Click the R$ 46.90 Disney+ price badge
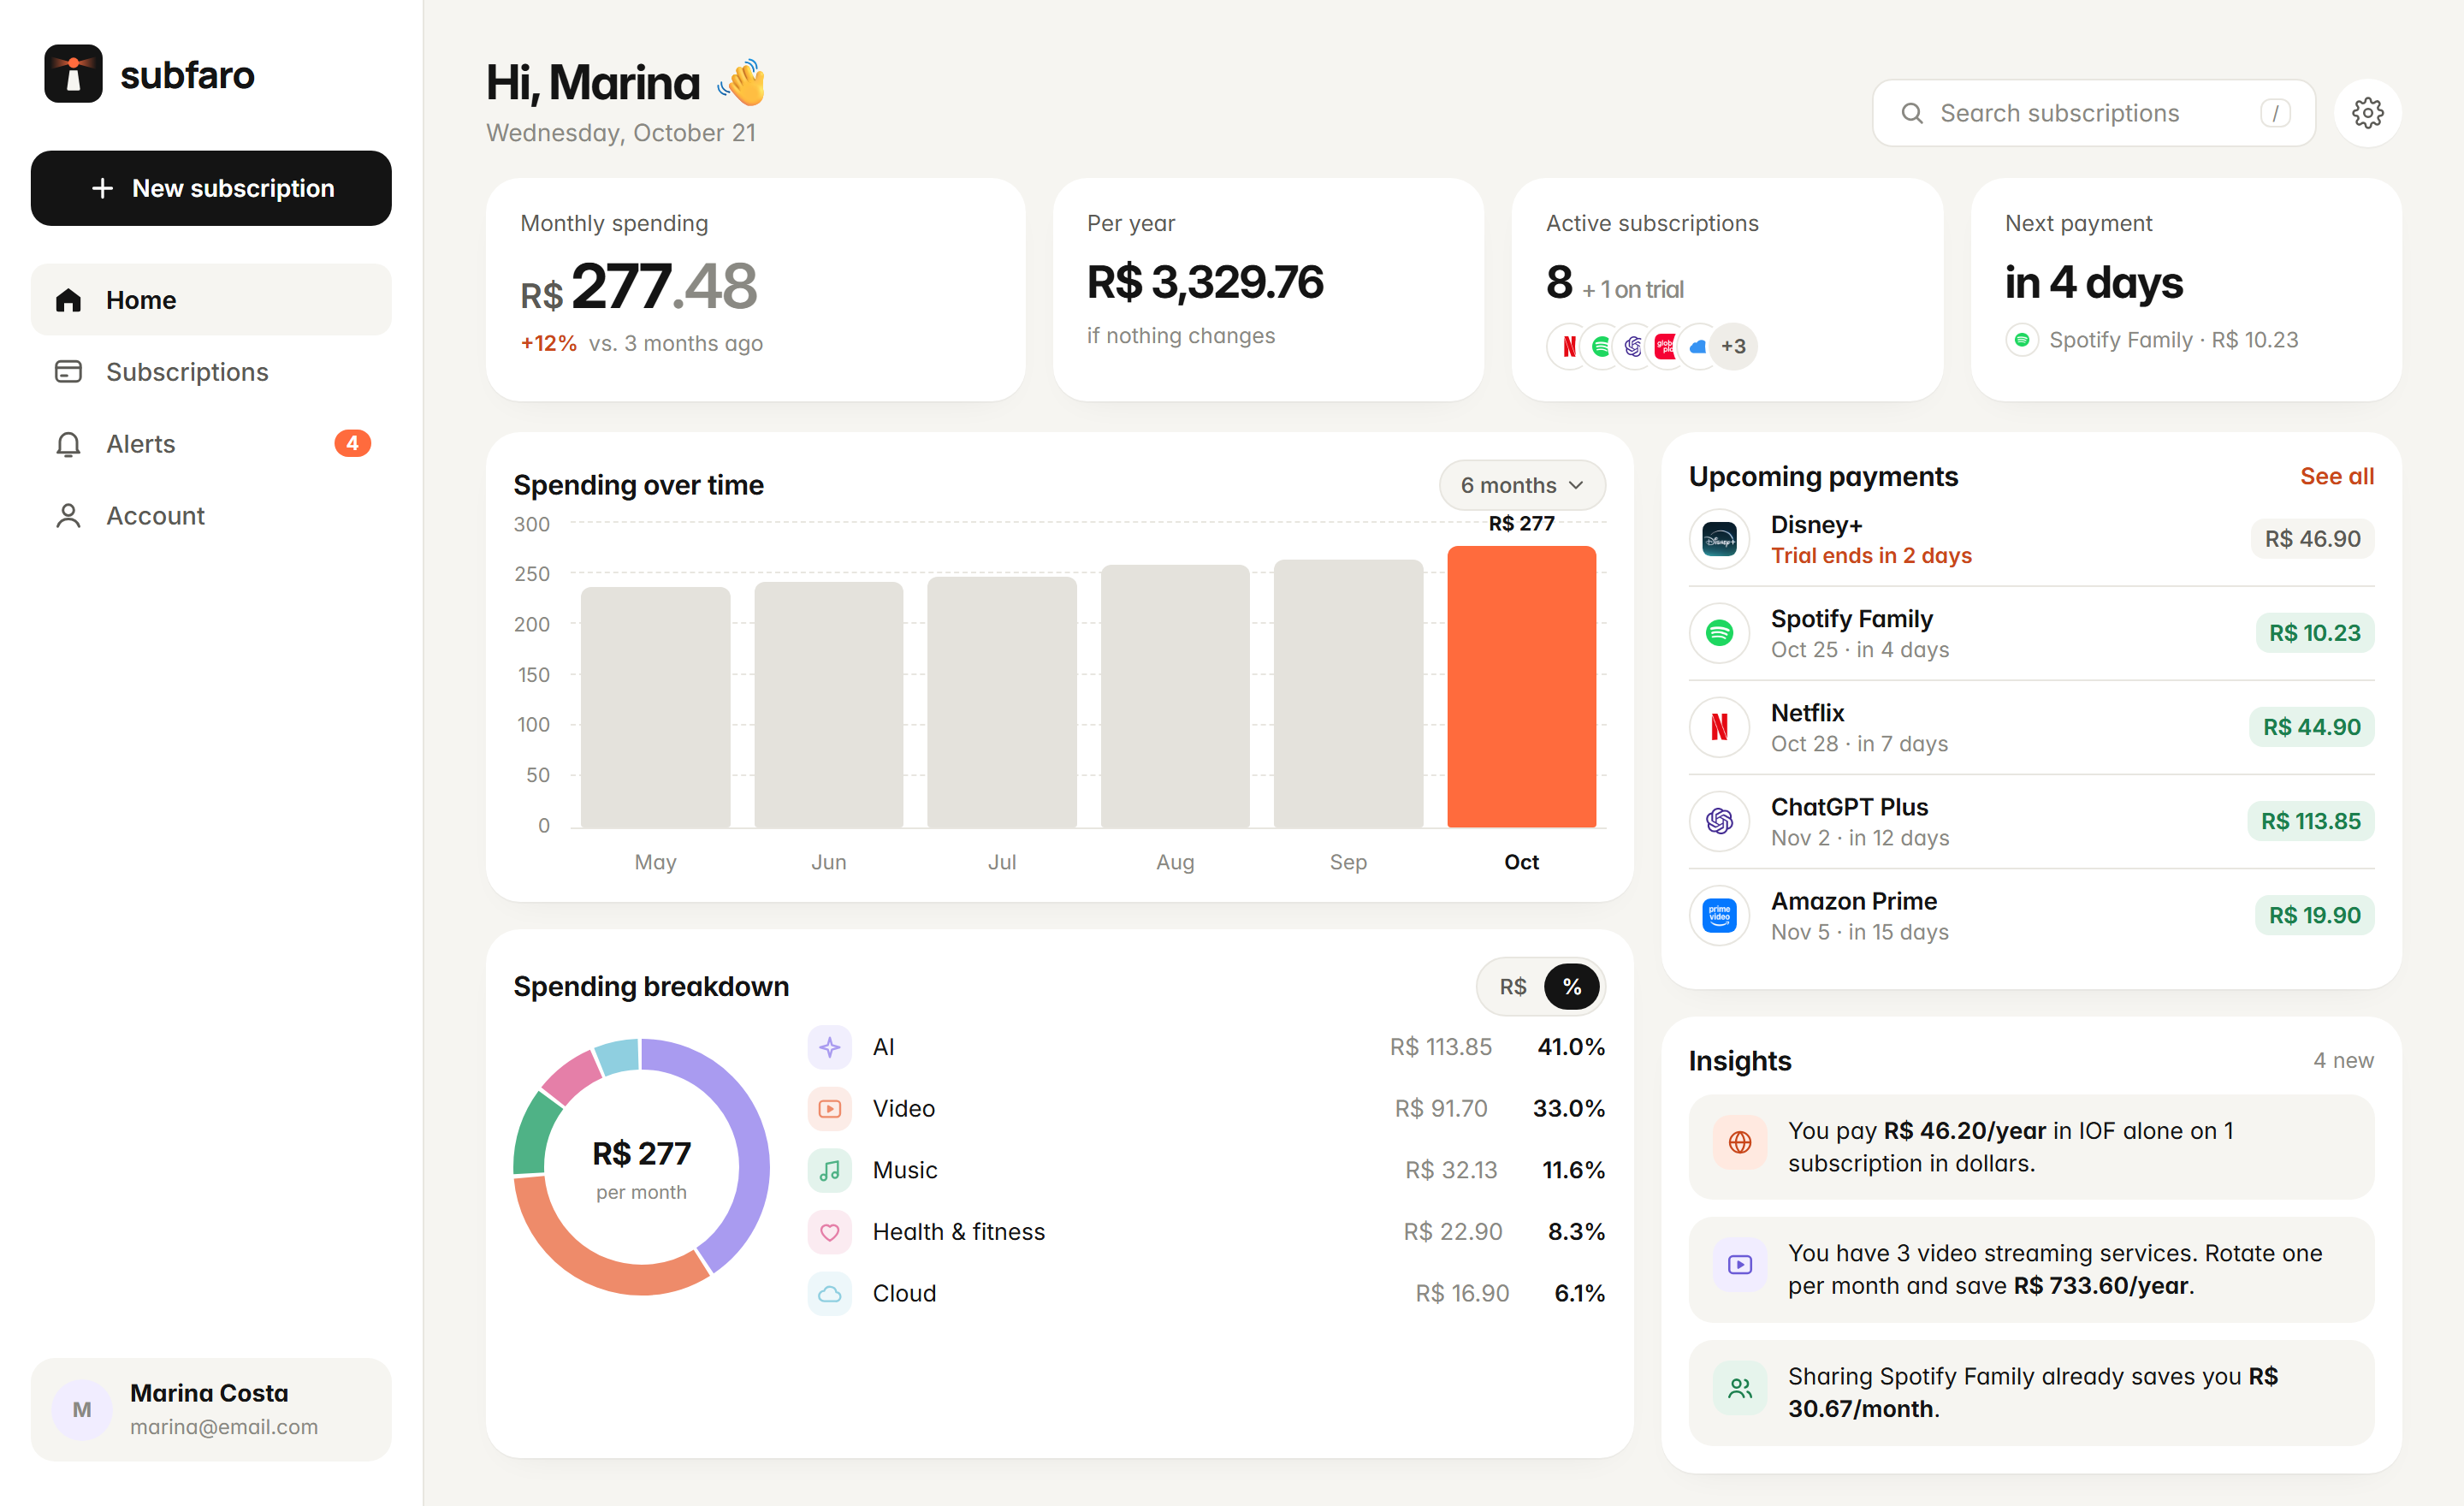 coord(2312,539)
